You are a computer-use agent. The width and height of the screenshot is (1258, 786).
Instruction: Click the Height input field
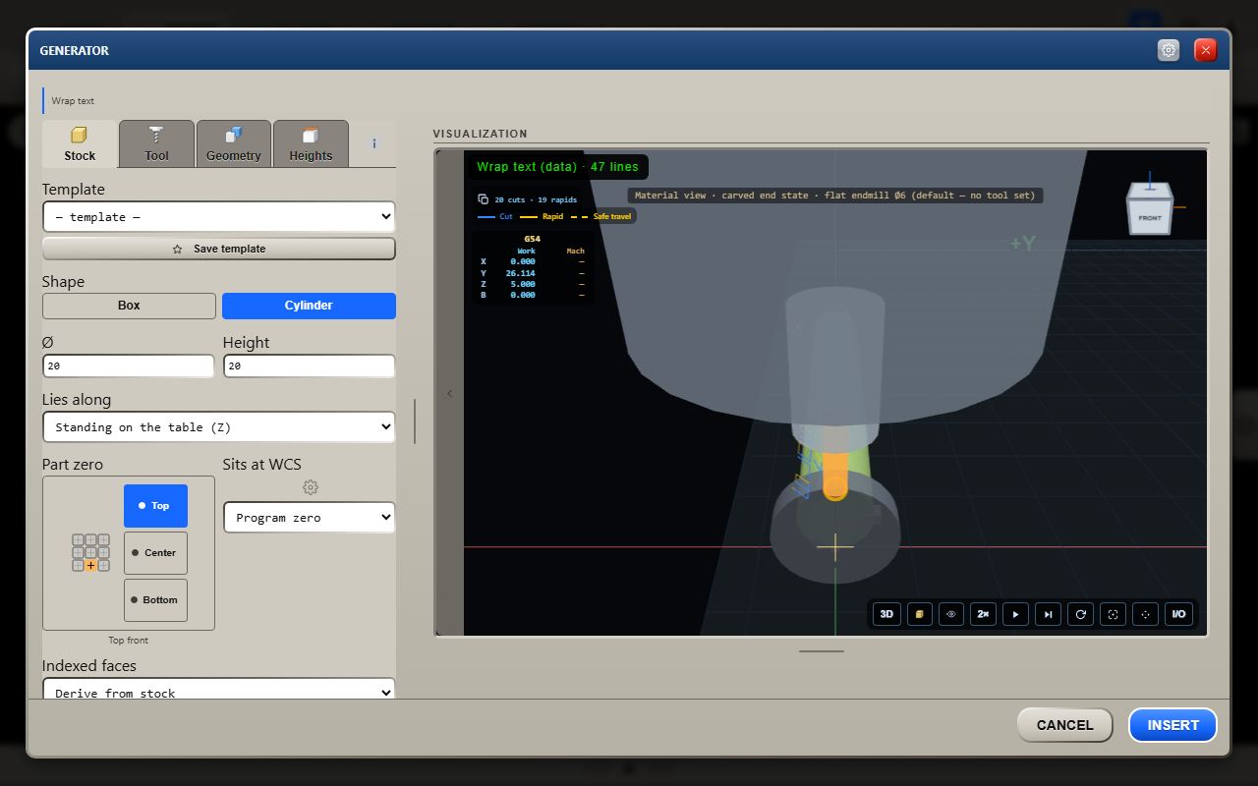pos(309,365)
